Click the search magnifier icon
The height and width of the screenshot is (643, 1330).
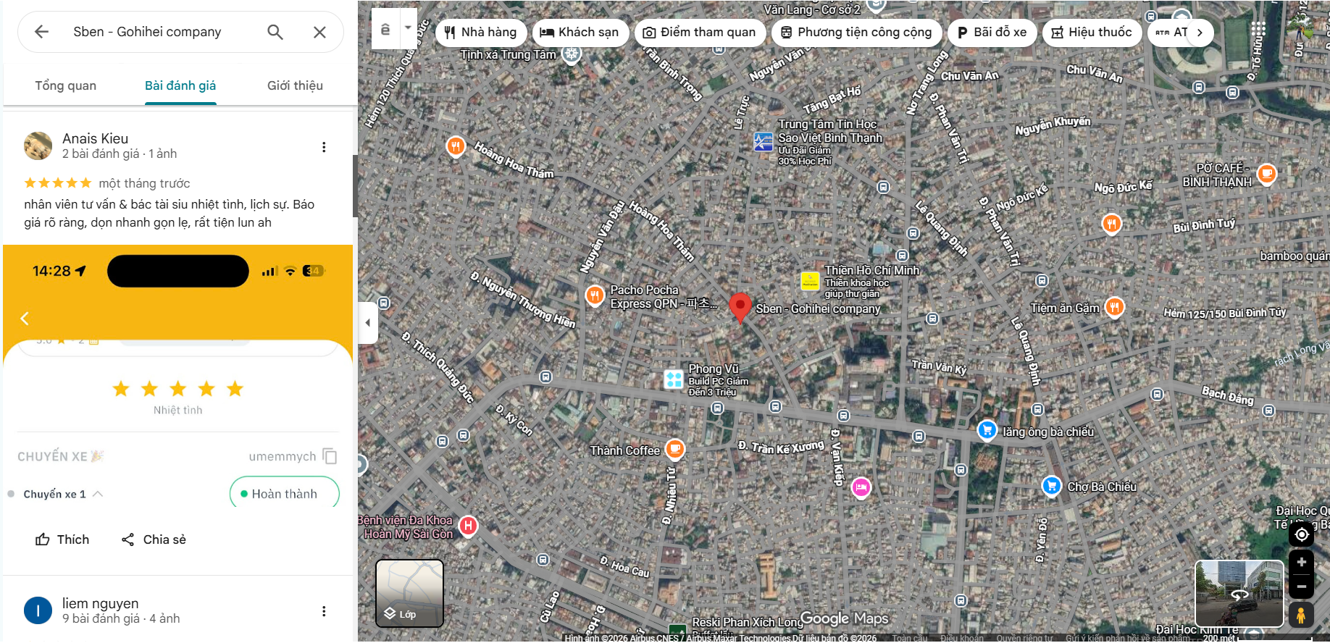point(275,32)
